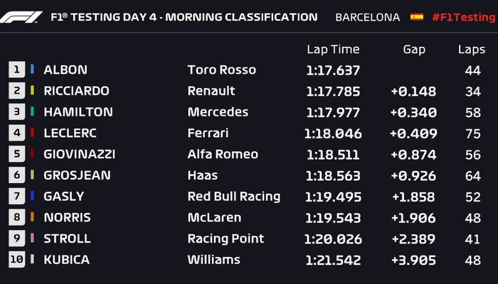The image size is (498, 284).
Task: Click the position 3 badge beside Hamilton
Action: coord(16,112)
